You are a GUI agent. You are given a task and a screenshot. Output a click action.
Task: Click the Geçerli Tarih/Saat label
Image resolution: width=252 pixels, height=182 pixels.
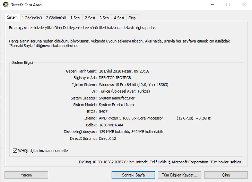(81, 71)
